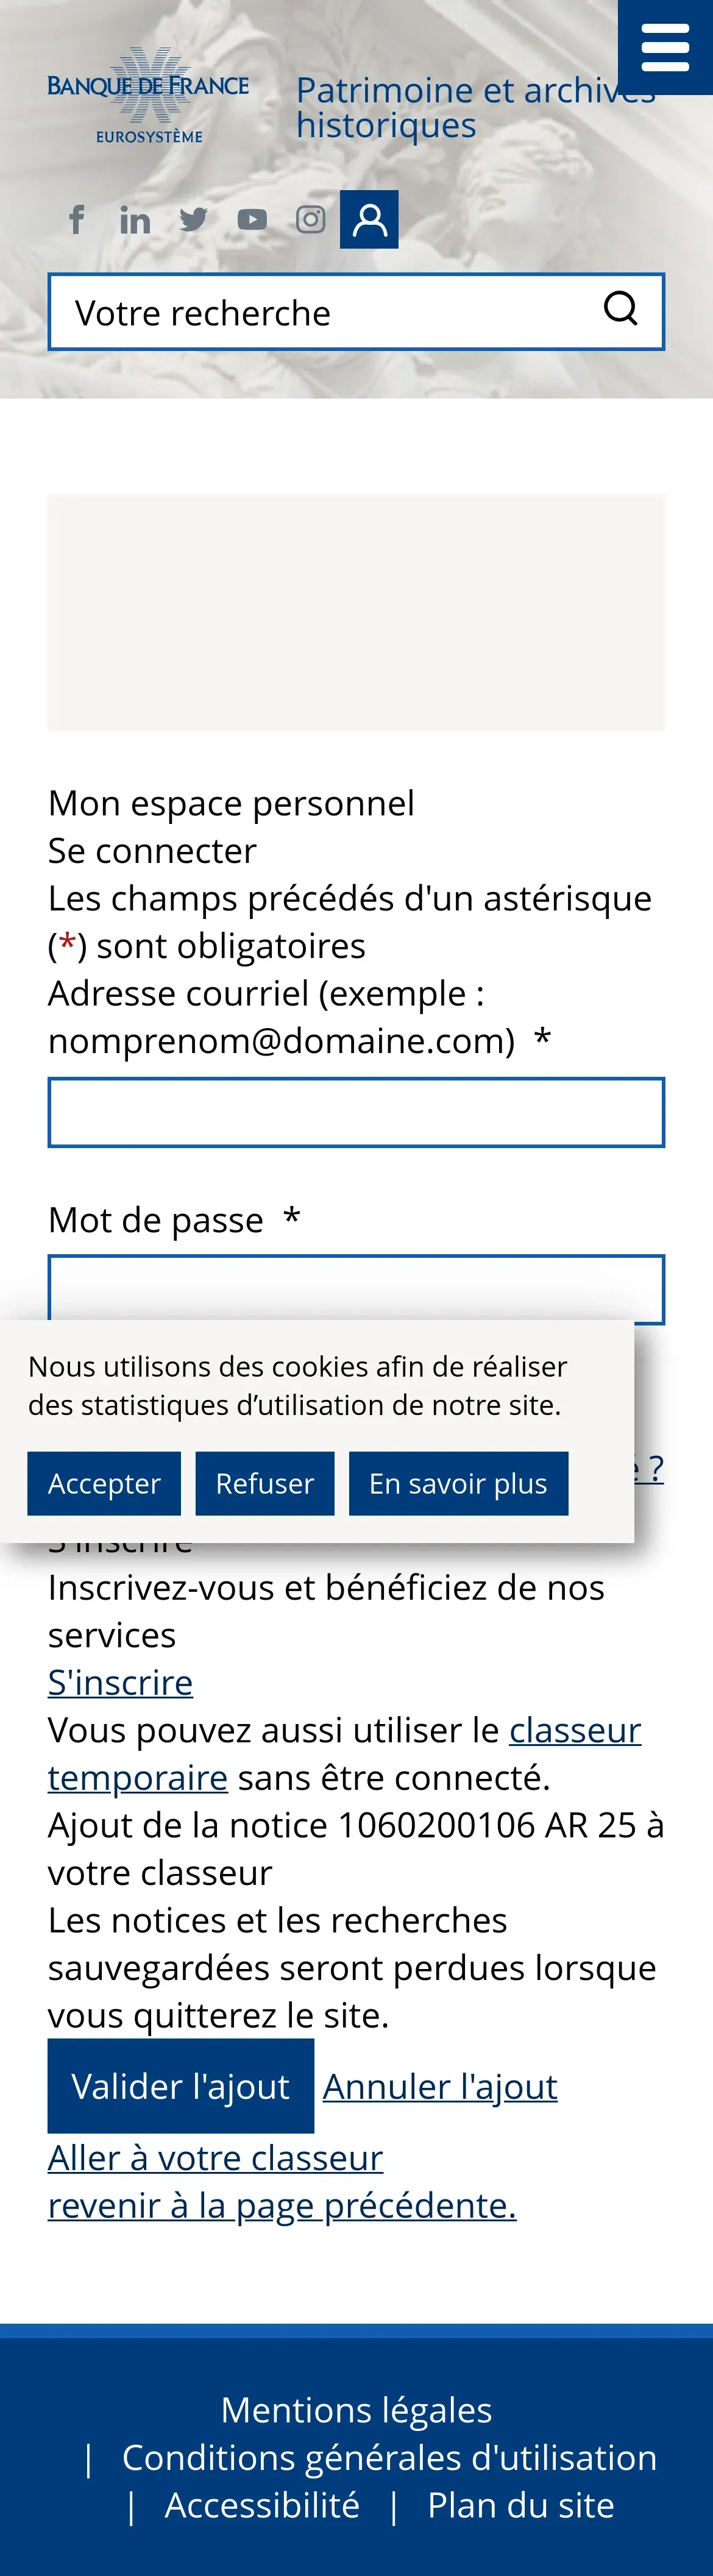Click 'En savoir plus' cookie button
This screenshot has height=2576, width=713.
[x=458, y=1483]
